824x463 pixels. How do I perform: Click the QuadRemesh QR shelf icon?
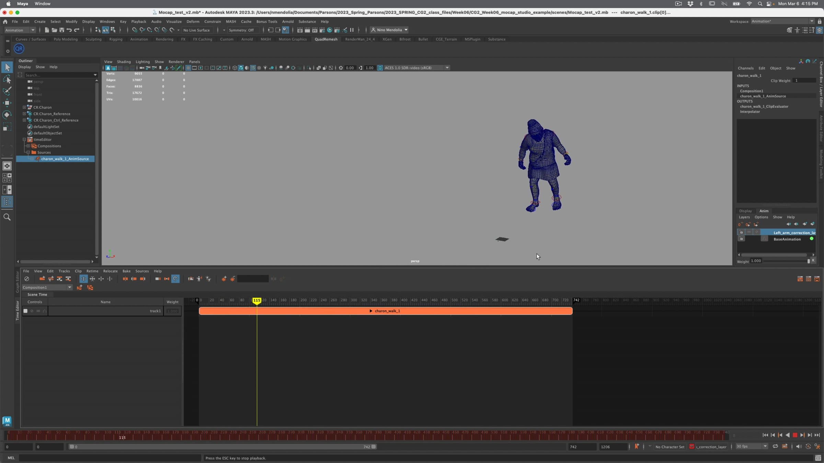point(19,49)
